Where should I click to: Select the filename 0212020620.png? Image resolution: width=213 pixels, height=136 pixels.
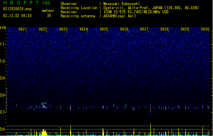pyautogui.click(x=17, y=9)
